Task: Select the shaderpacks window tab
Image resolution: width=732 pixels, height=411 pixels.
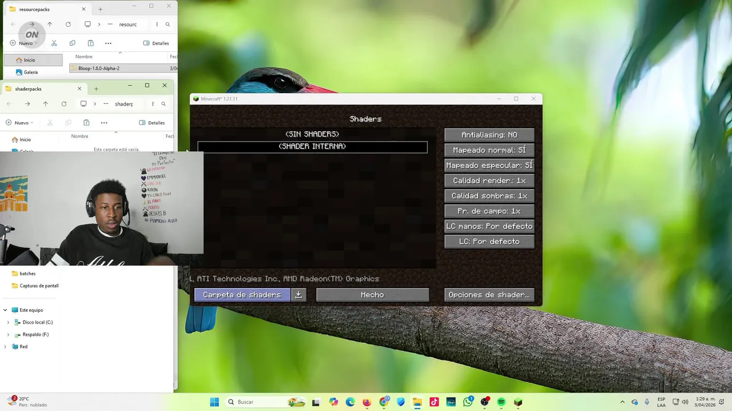Action: click(43, 89)
